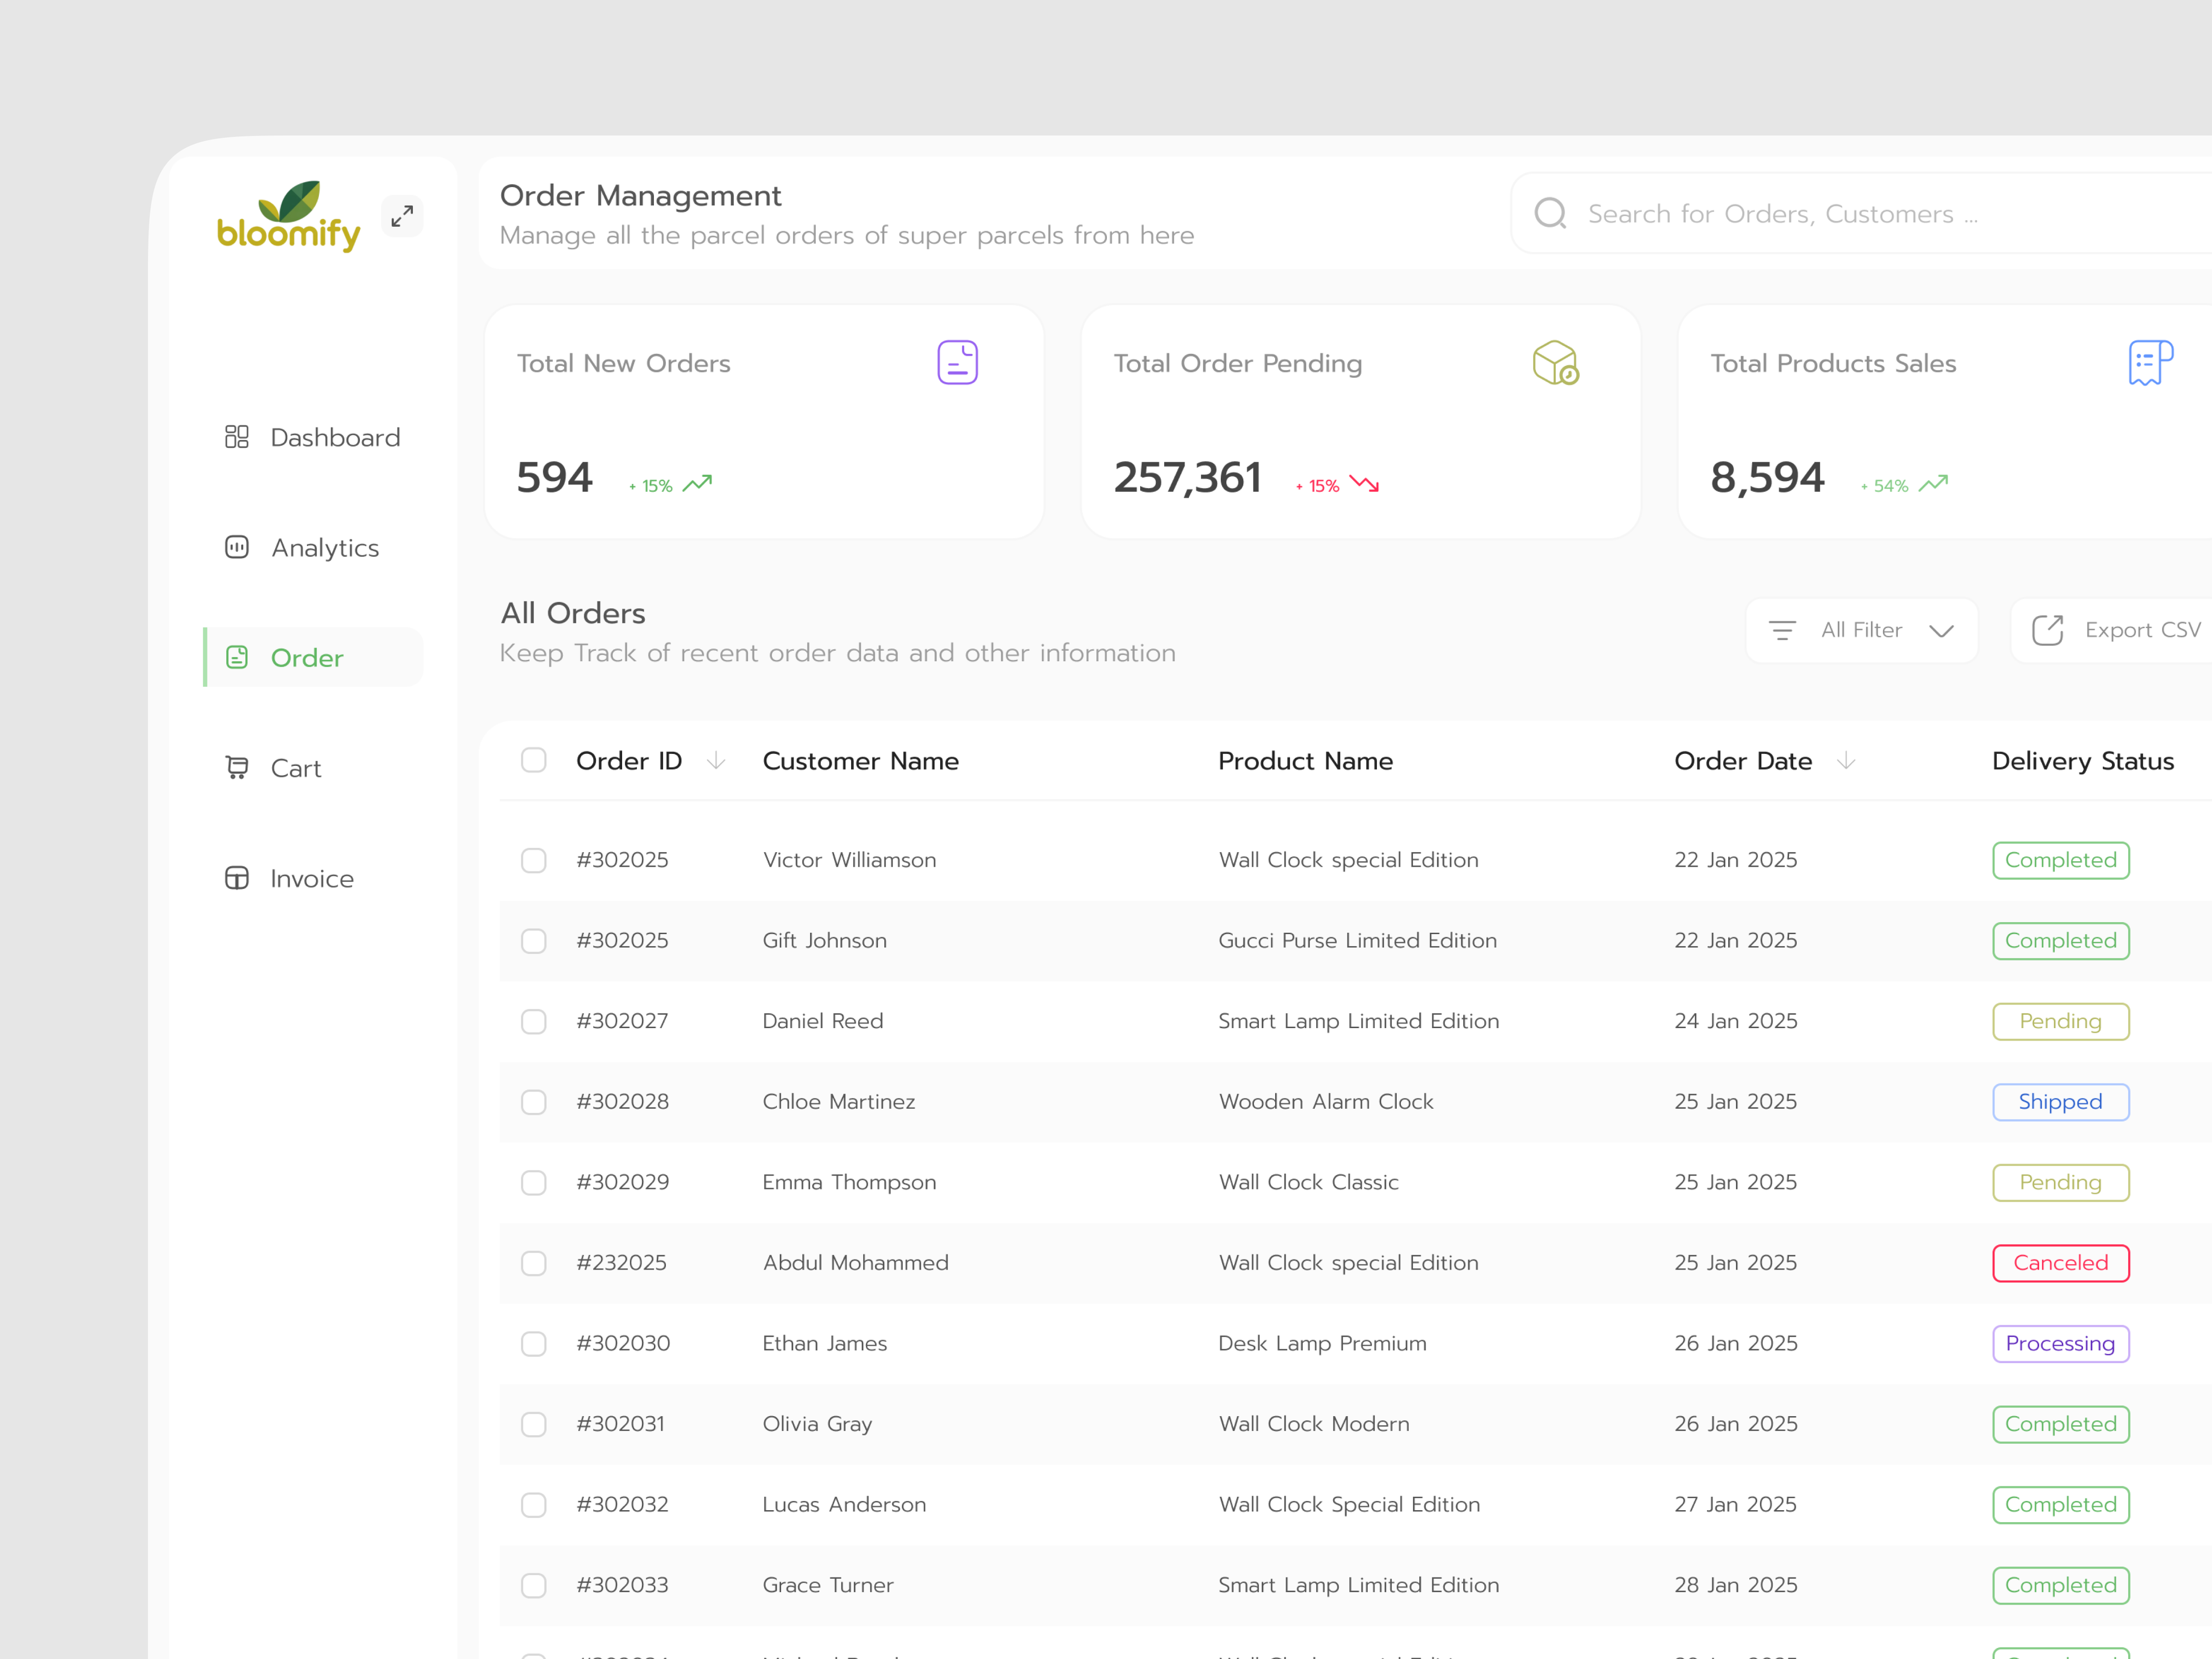The width and height of the screenshot is (2212, 1659).
Task: Click the purple document icon on Total New Orders
Action: click(x=957, y=362)
